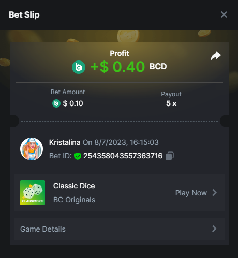Click the 5 x payout value
The height and width of the screenshot is (258, 238).
[x=171, y=103]
